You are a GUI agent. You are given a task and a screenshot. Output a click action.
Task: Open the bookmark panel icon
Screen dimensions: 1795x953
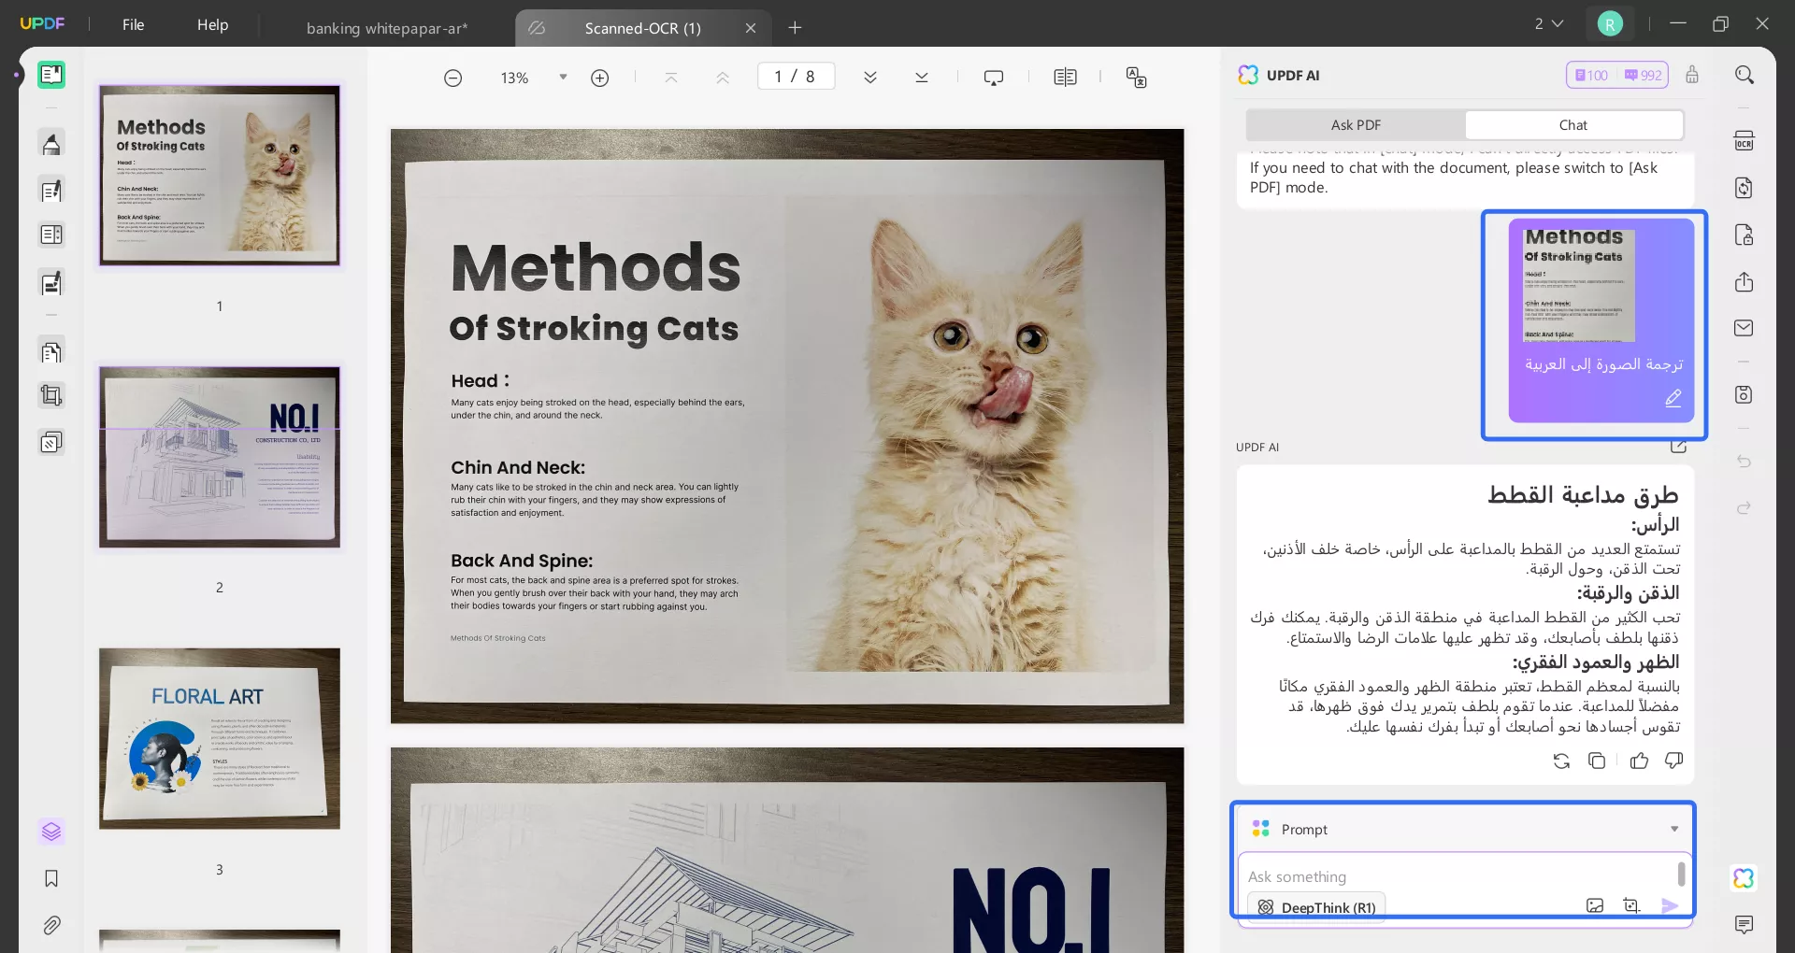tap(51, 878)
